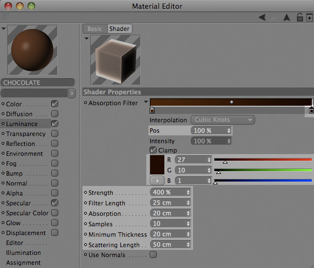The height and width of the screenshot is (268, 314).
Task: Open the Assignment settings page
Action: point(23,262)
